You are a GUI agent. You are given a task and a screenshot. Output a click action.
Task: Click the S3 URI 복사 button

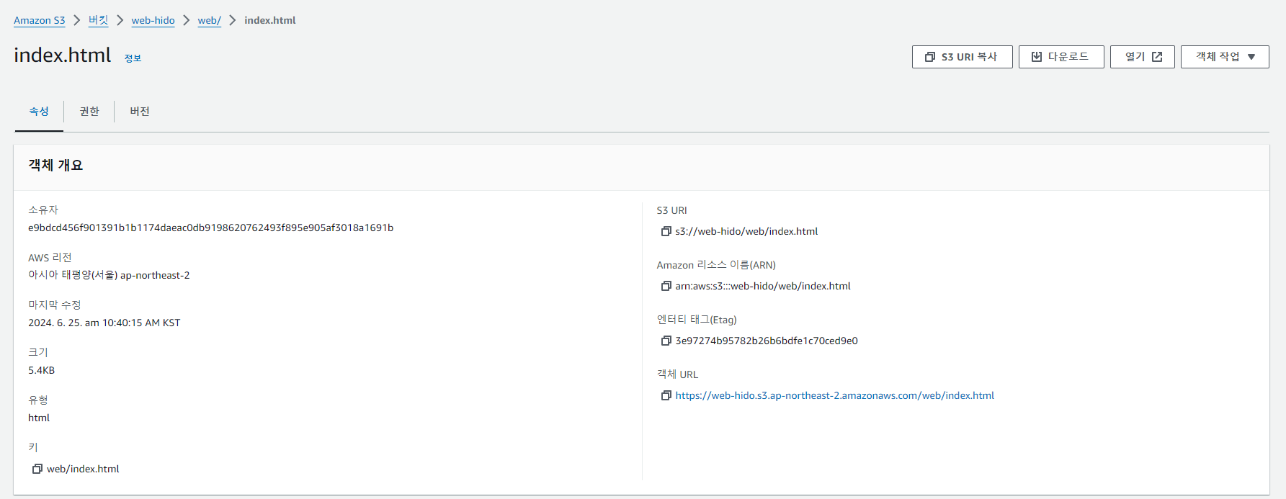[x=962, y=57]
